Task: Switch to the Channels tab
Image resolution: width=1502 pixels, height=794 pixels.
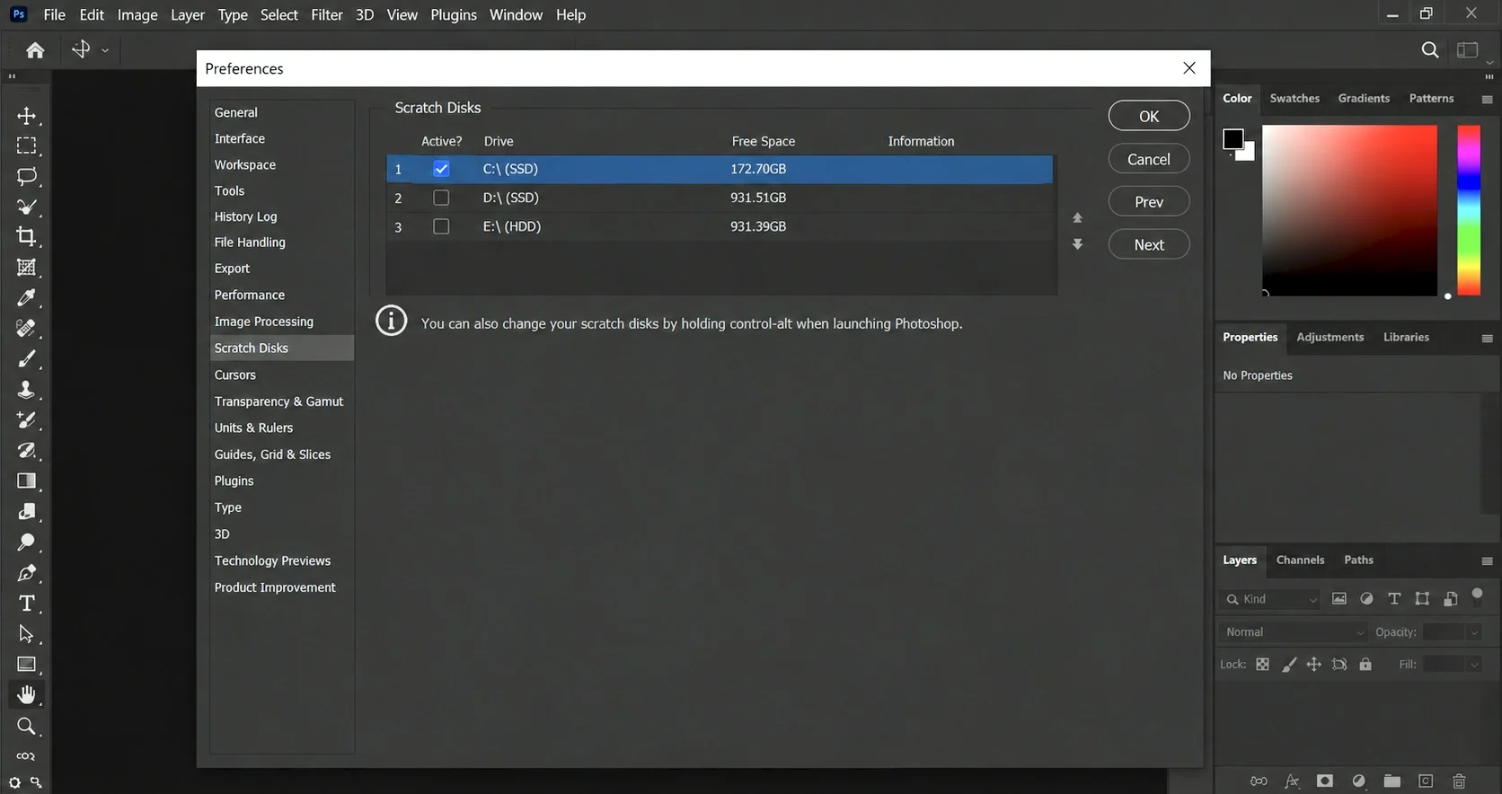Action: [1300, 560]
